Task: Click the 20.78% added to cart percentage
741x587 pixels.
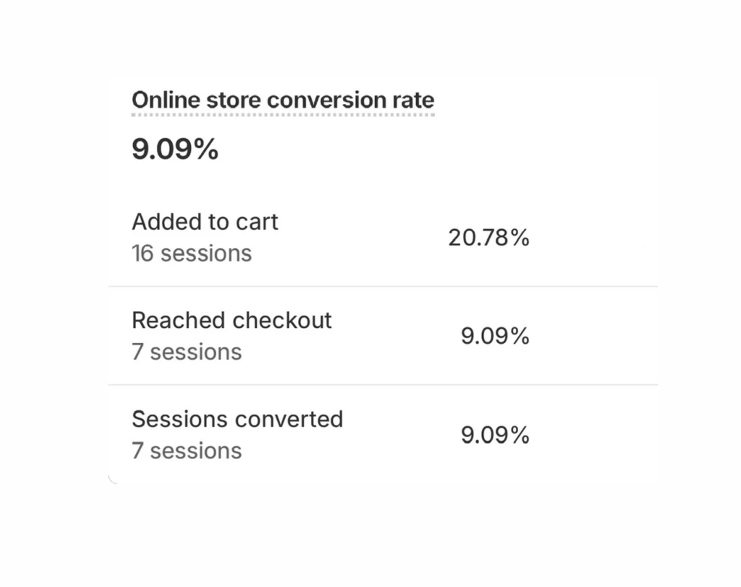Action: pyautogui.click(x=489, y=238)
